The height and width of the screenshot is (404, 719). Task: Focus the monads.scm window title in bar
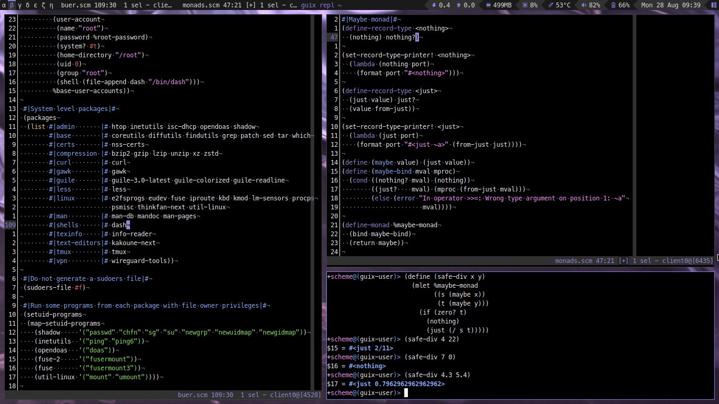241,5
